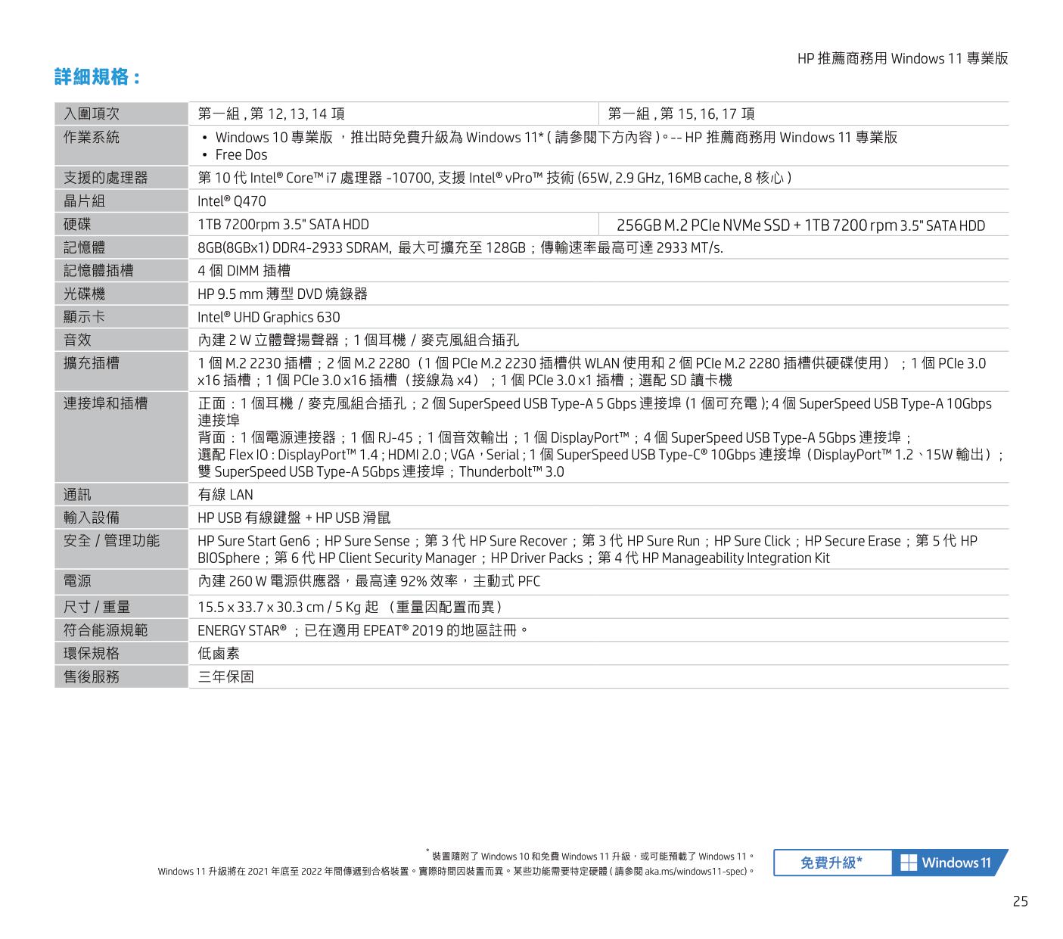This screenshot has height=939, width=1063.
Task: Click the Free Dos bullet item
Action: 241,155
